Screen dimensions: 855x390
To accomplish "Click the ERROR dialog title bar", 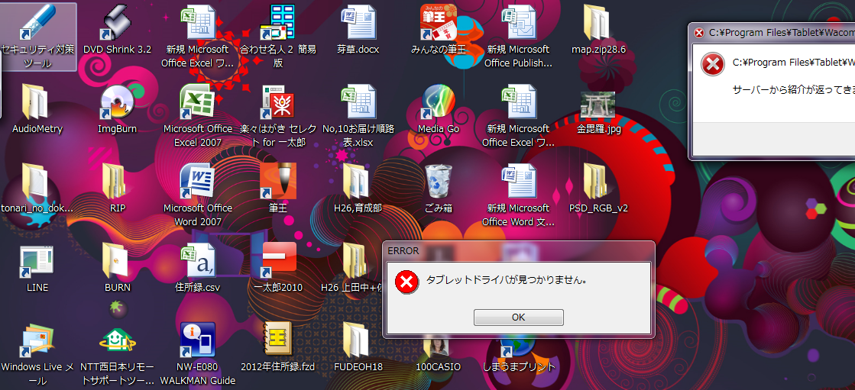I will [518, 251].
